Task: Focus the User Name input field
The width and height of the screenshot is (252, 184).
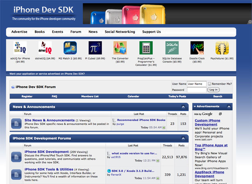Action: pos(197,84)
